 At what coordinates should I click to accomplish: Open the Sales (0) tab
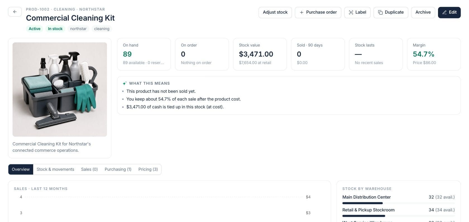pyautogui.click(x=89, y=169)
